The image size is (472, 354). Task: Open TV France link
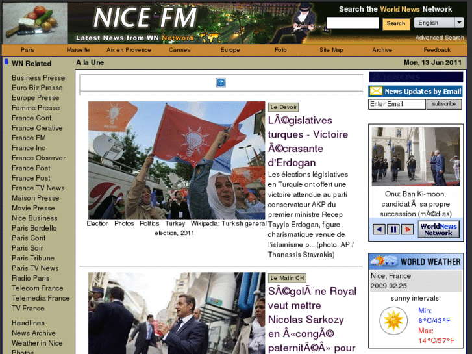point(28,308)
